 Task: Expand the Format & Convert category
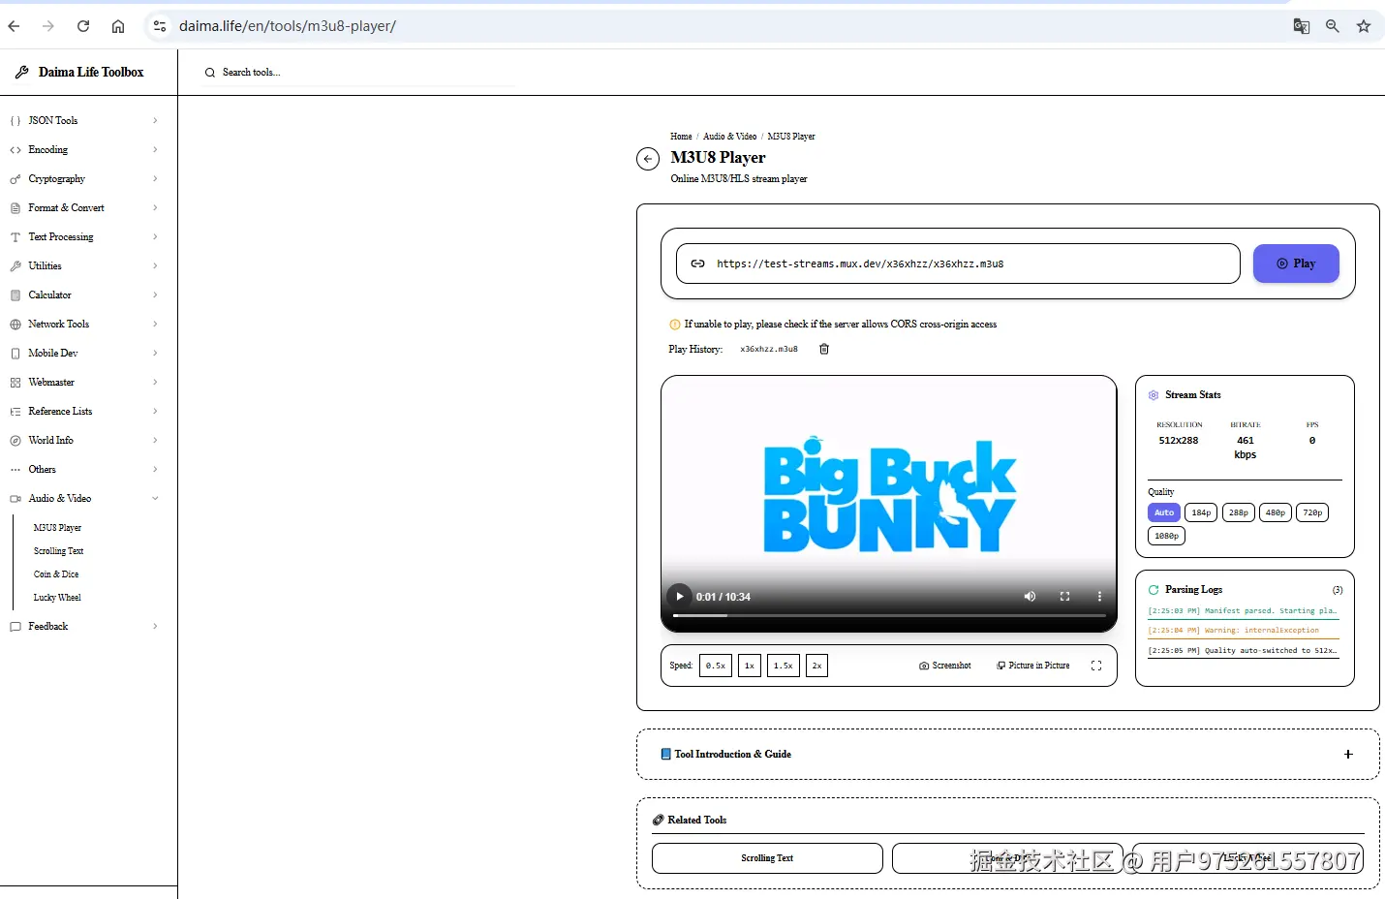tap(84, 208)
